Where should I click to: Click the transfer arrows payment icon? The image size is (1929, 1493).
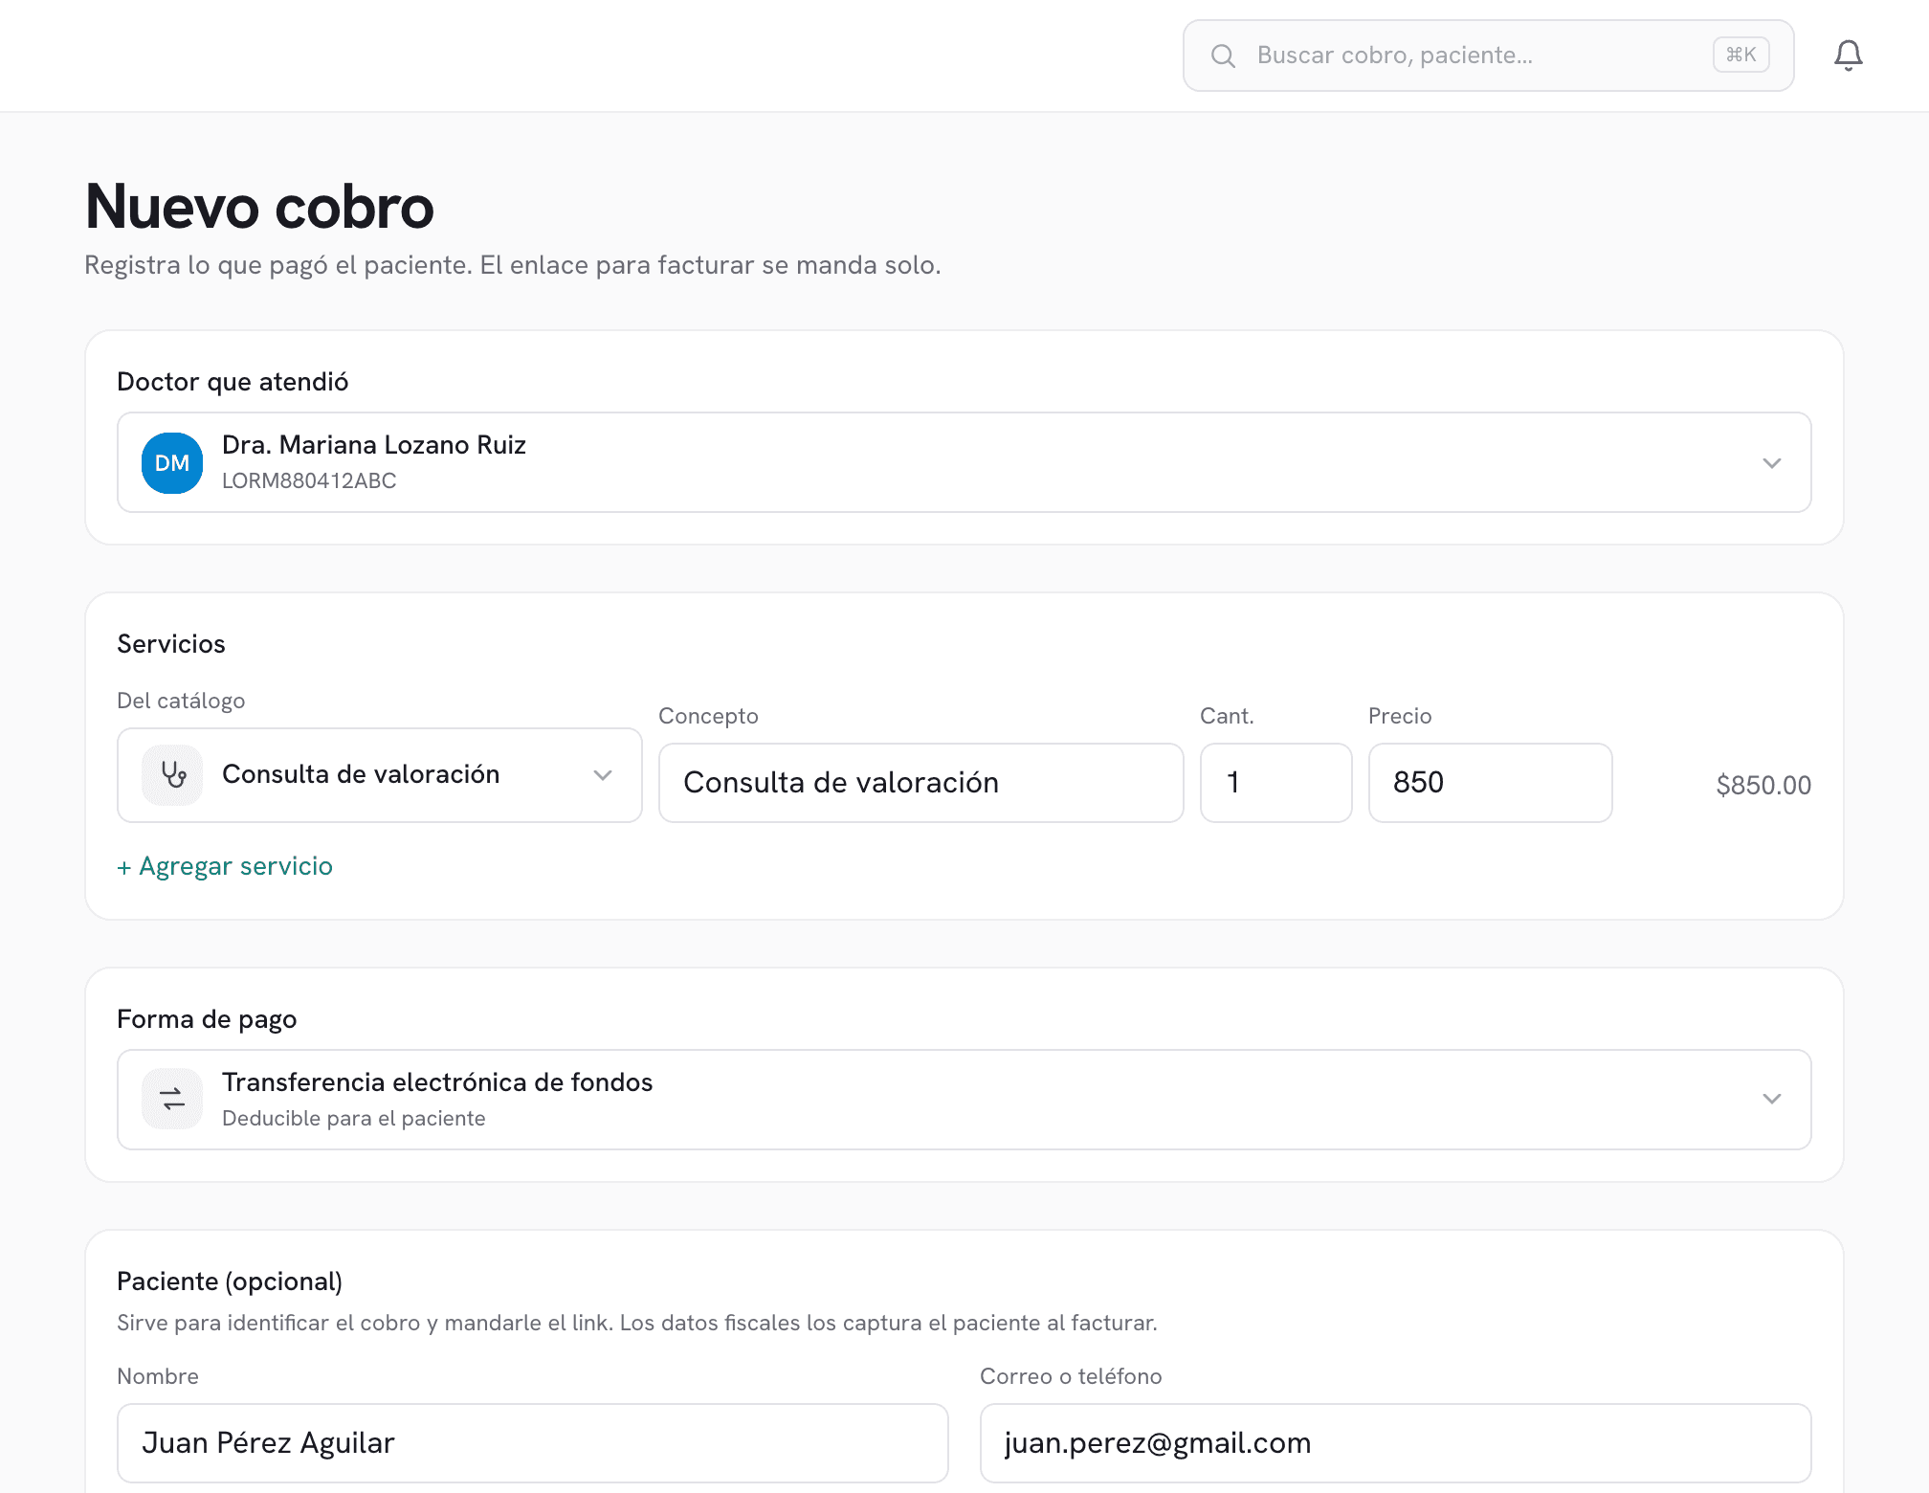tap(172, 1099)
